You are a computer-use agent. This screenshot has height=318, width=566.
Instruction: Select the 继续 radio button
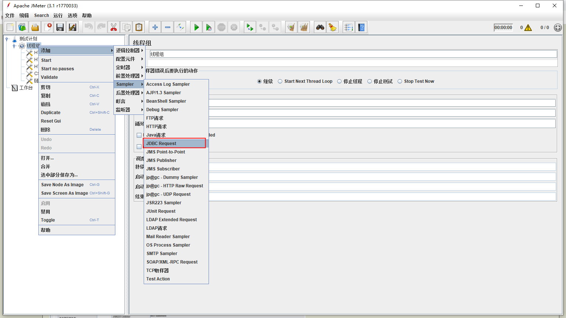[x=259, y=81]
